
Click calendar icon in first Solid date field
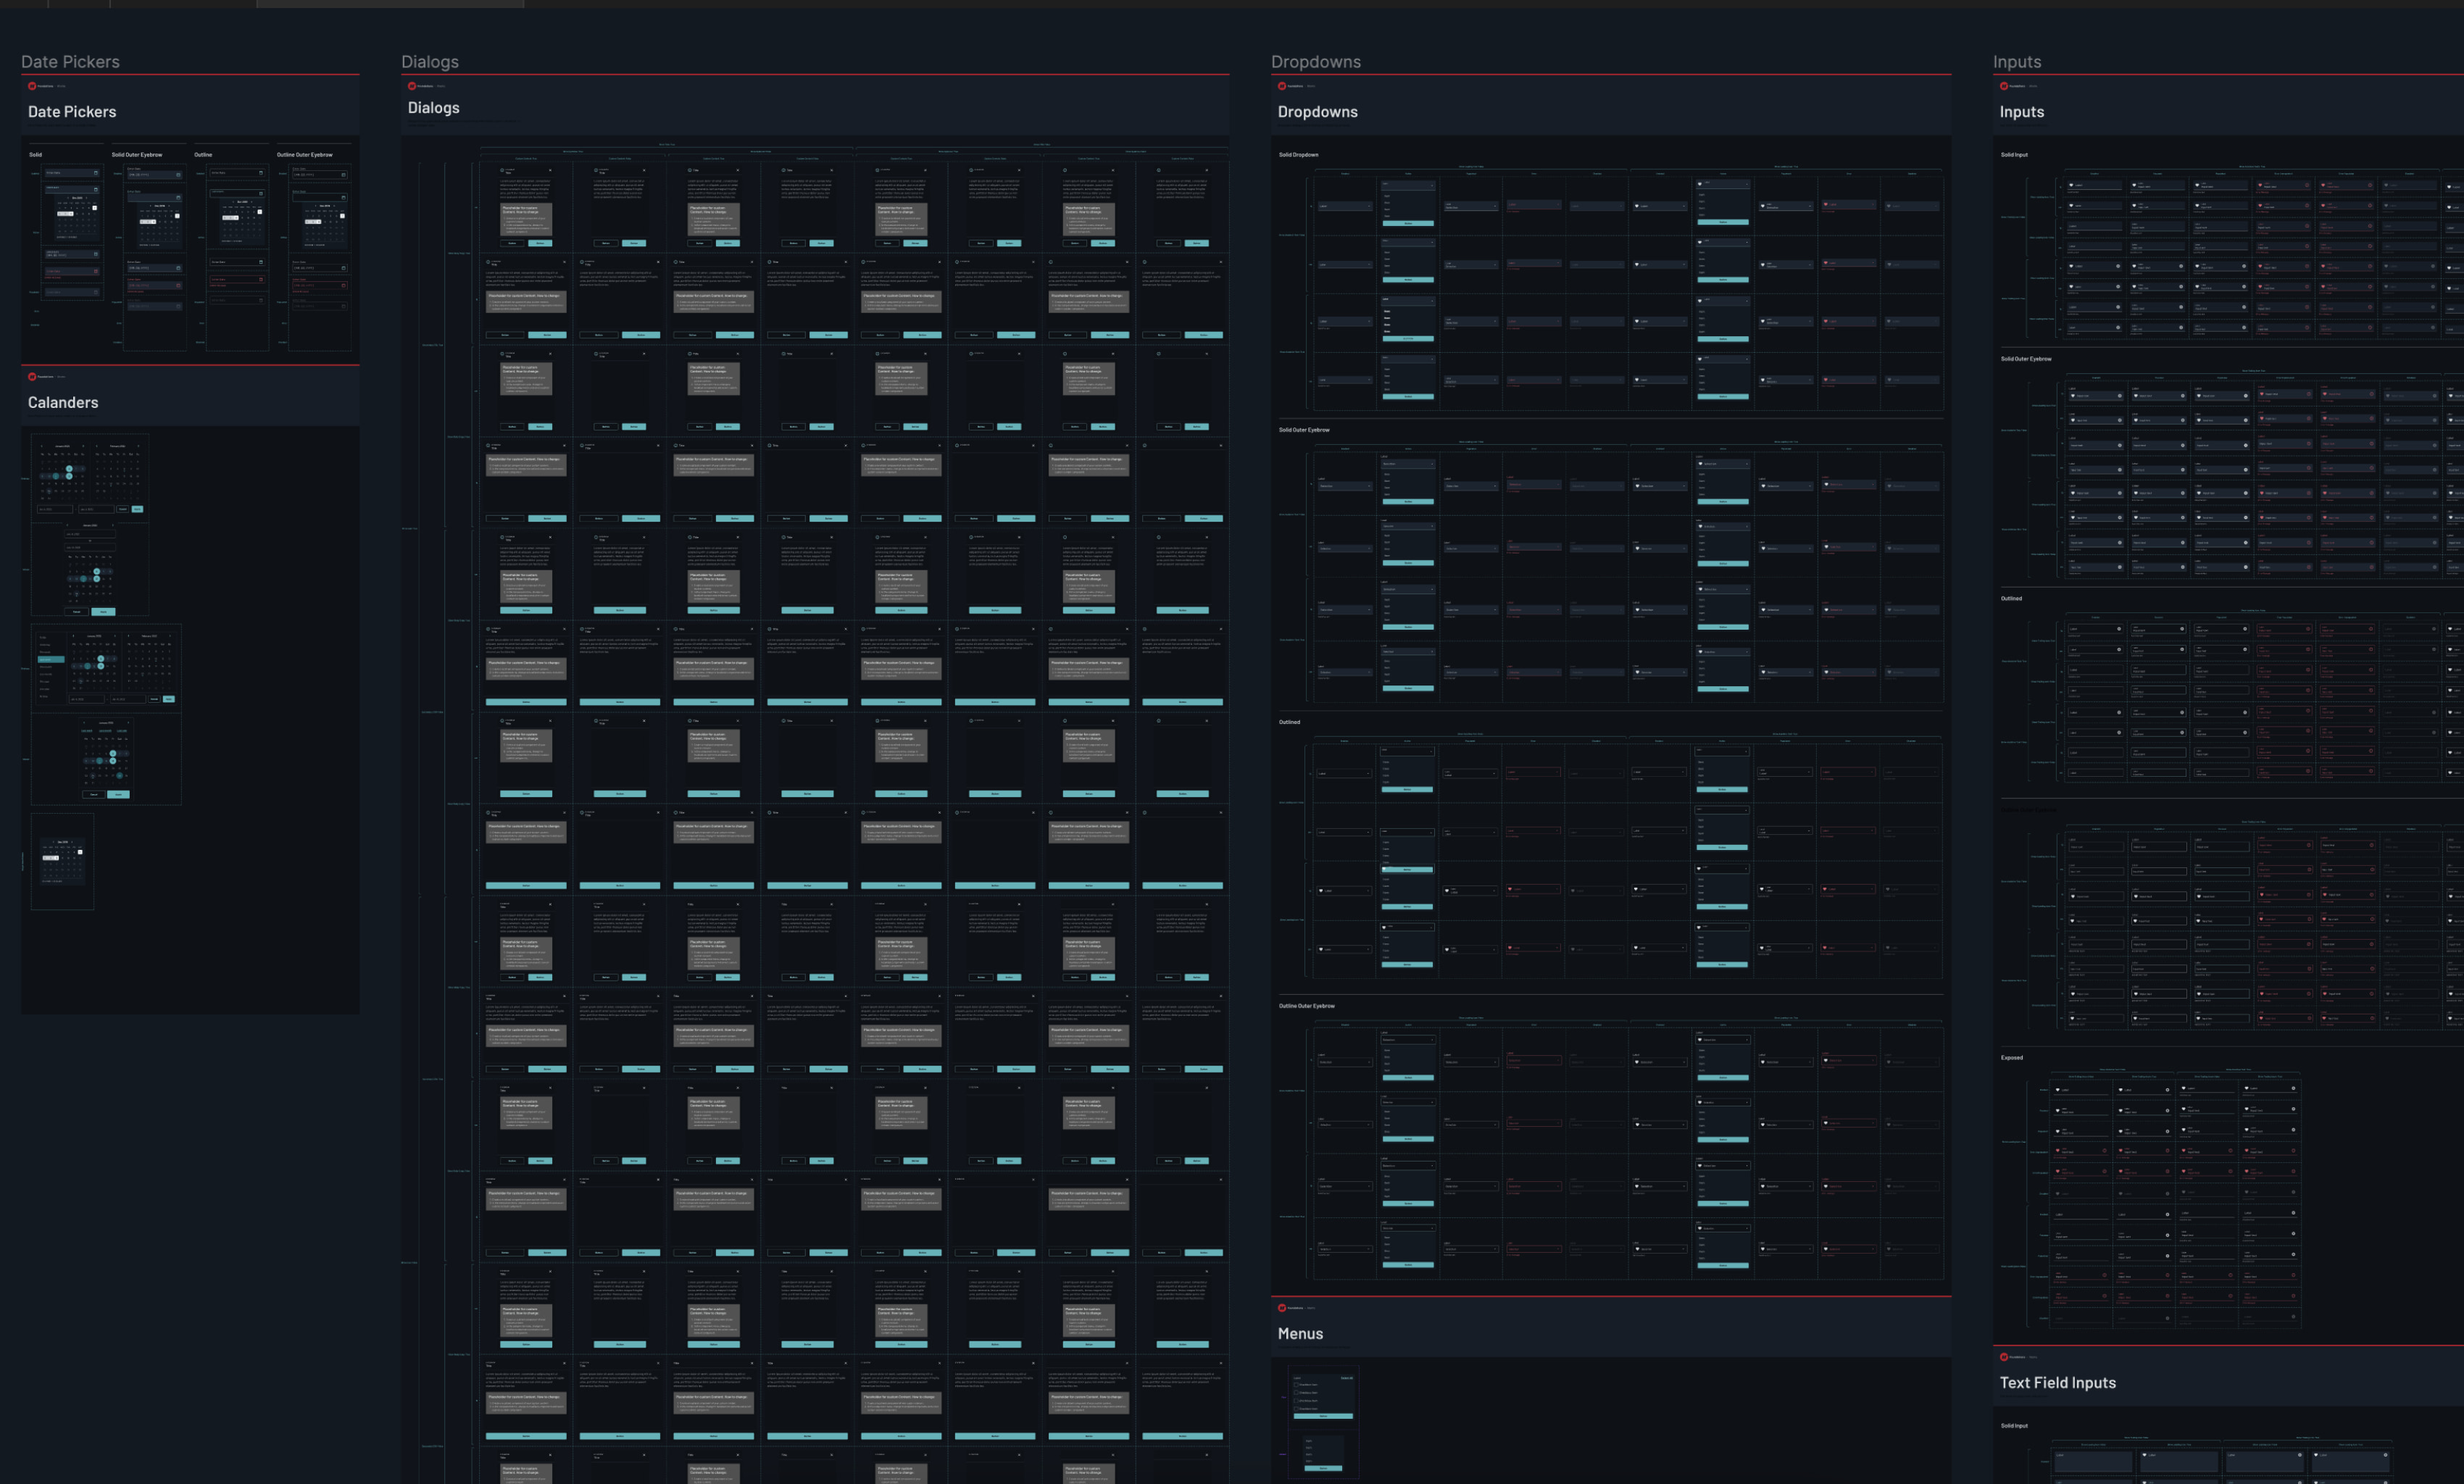96,173
